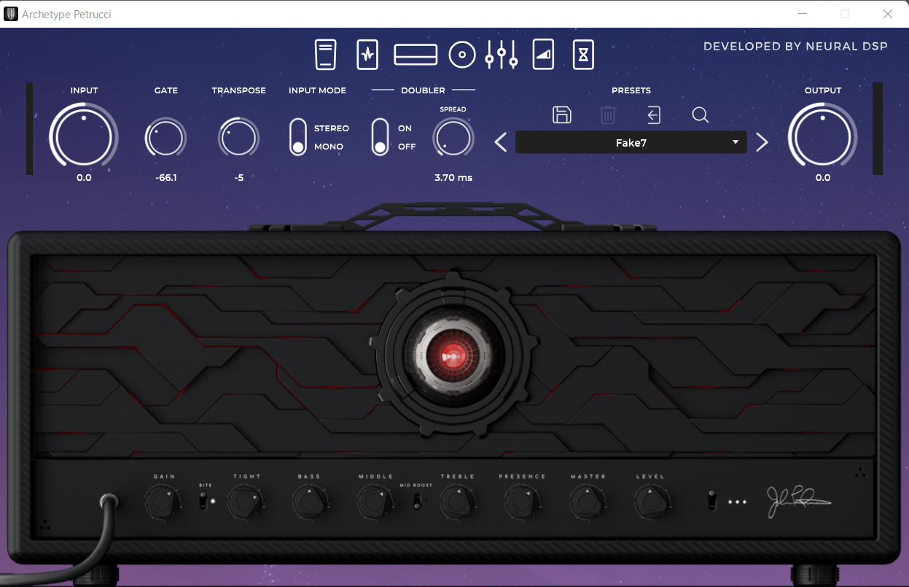Click the delete preset trash icon
Screen dimensions: 909x587
coord(608,114)
